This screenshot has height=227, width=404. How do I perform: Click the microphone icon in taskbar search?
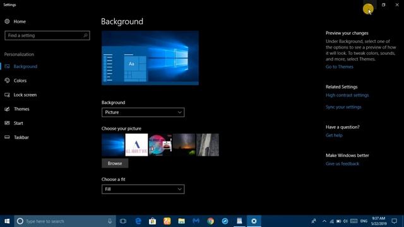(110, 221)
